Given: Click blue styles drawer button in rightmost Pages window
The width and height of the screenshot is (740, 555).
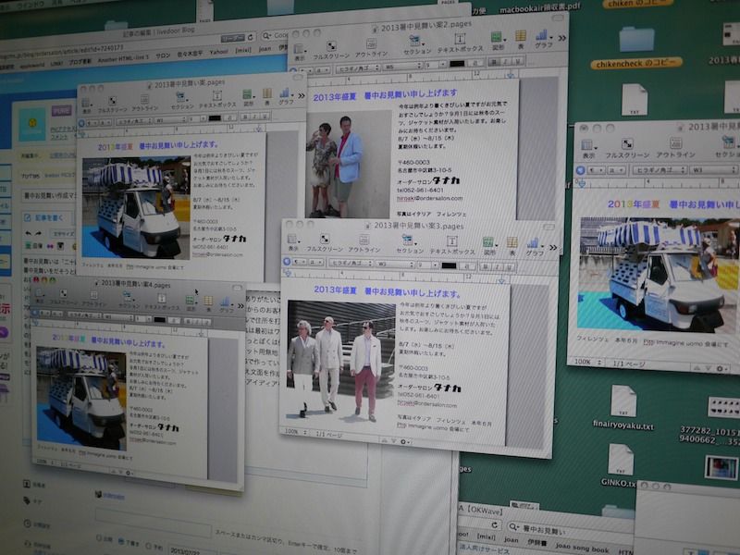Looking at the screenshot, I should pos(580,170).
